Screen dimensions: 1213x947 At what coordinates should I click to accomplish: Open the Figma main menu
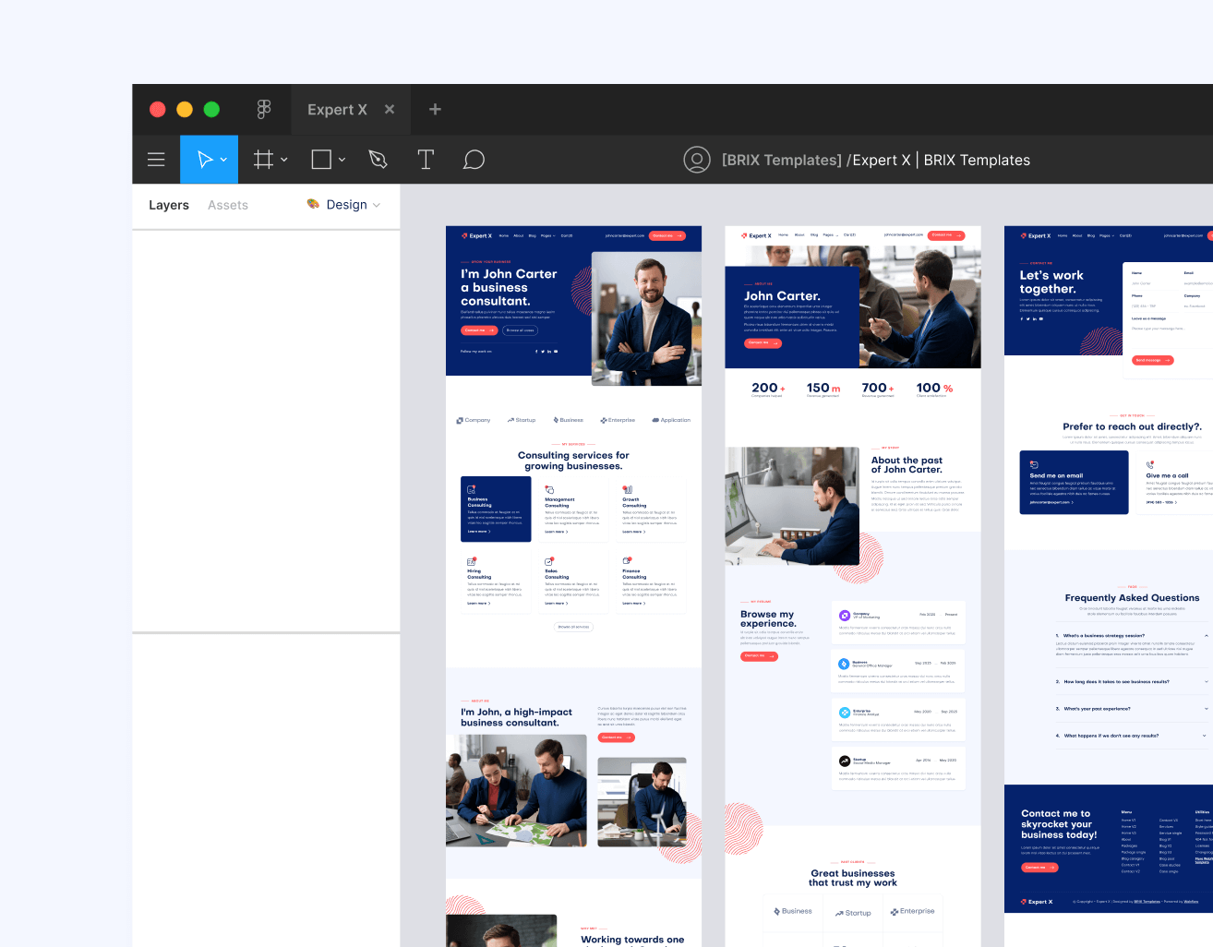pyautogui.click(x=156, y=159)
